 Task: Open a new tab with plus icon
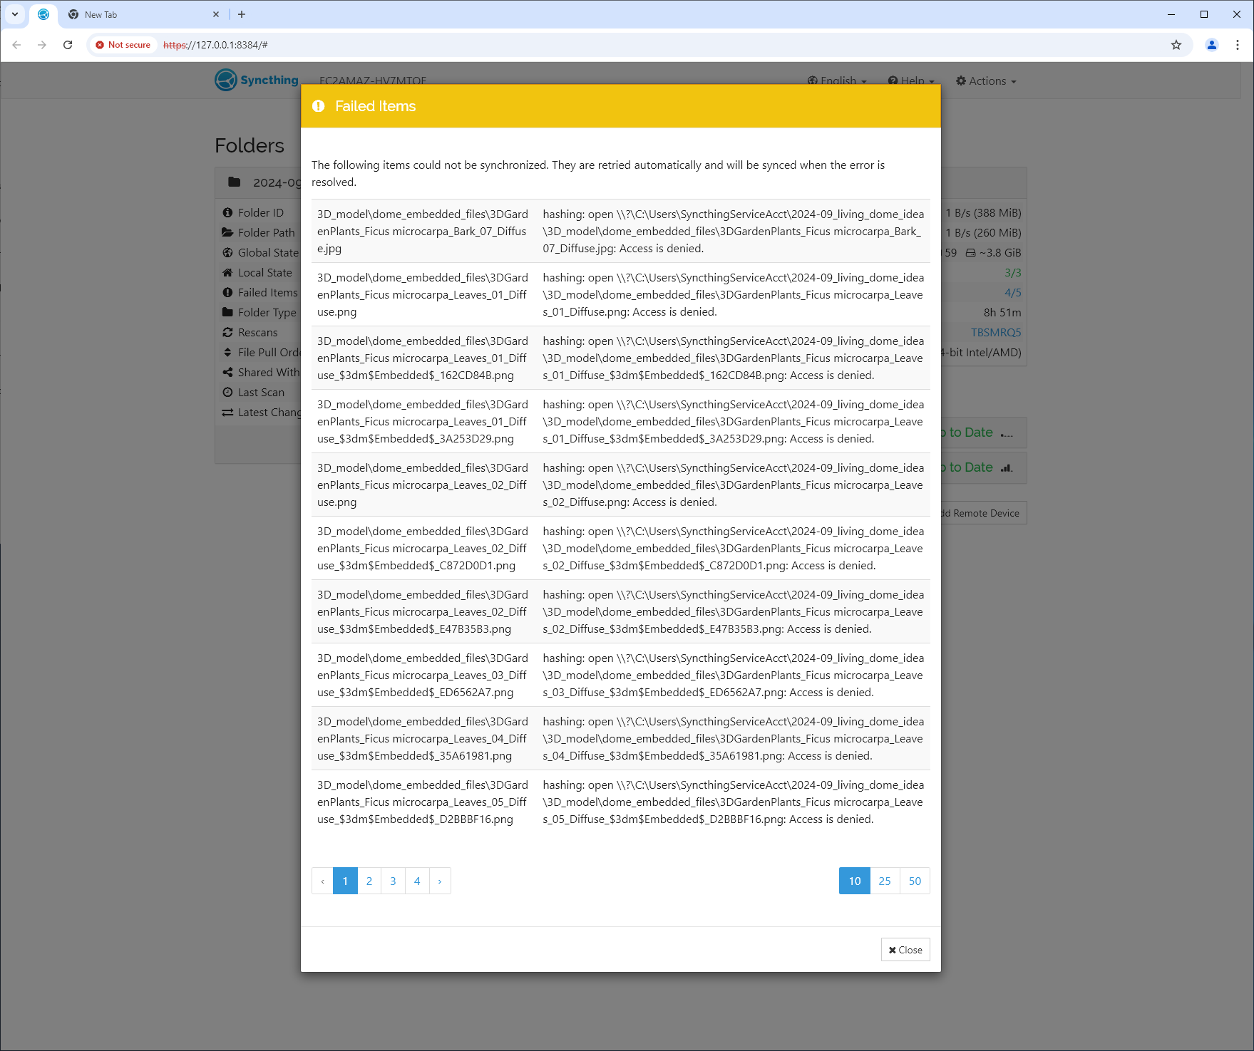(x=242, y=14)
